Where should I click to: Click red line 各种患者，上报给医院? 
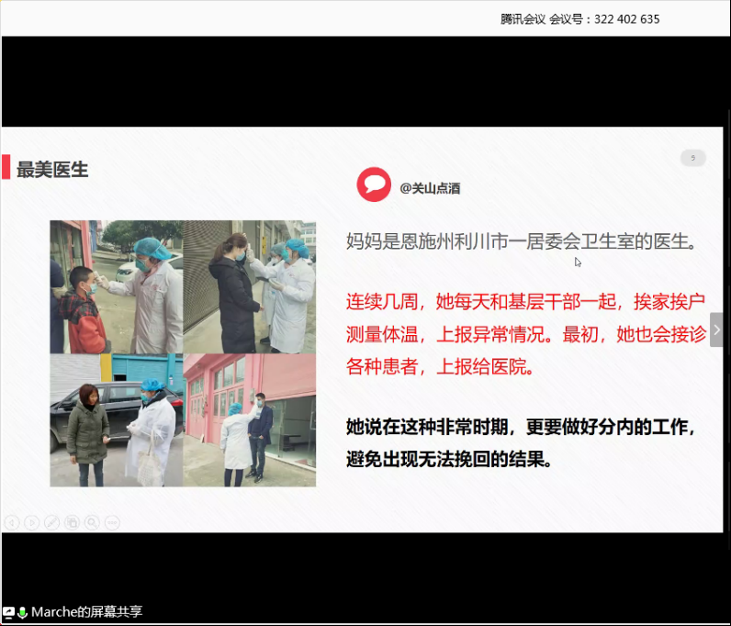point(440,366)
